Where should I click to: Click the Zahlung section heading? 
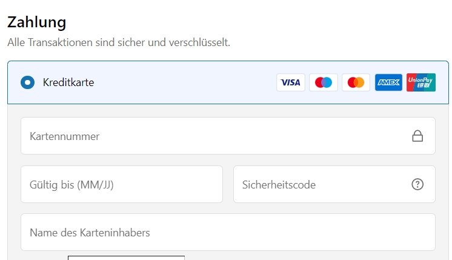pos(36,22)
